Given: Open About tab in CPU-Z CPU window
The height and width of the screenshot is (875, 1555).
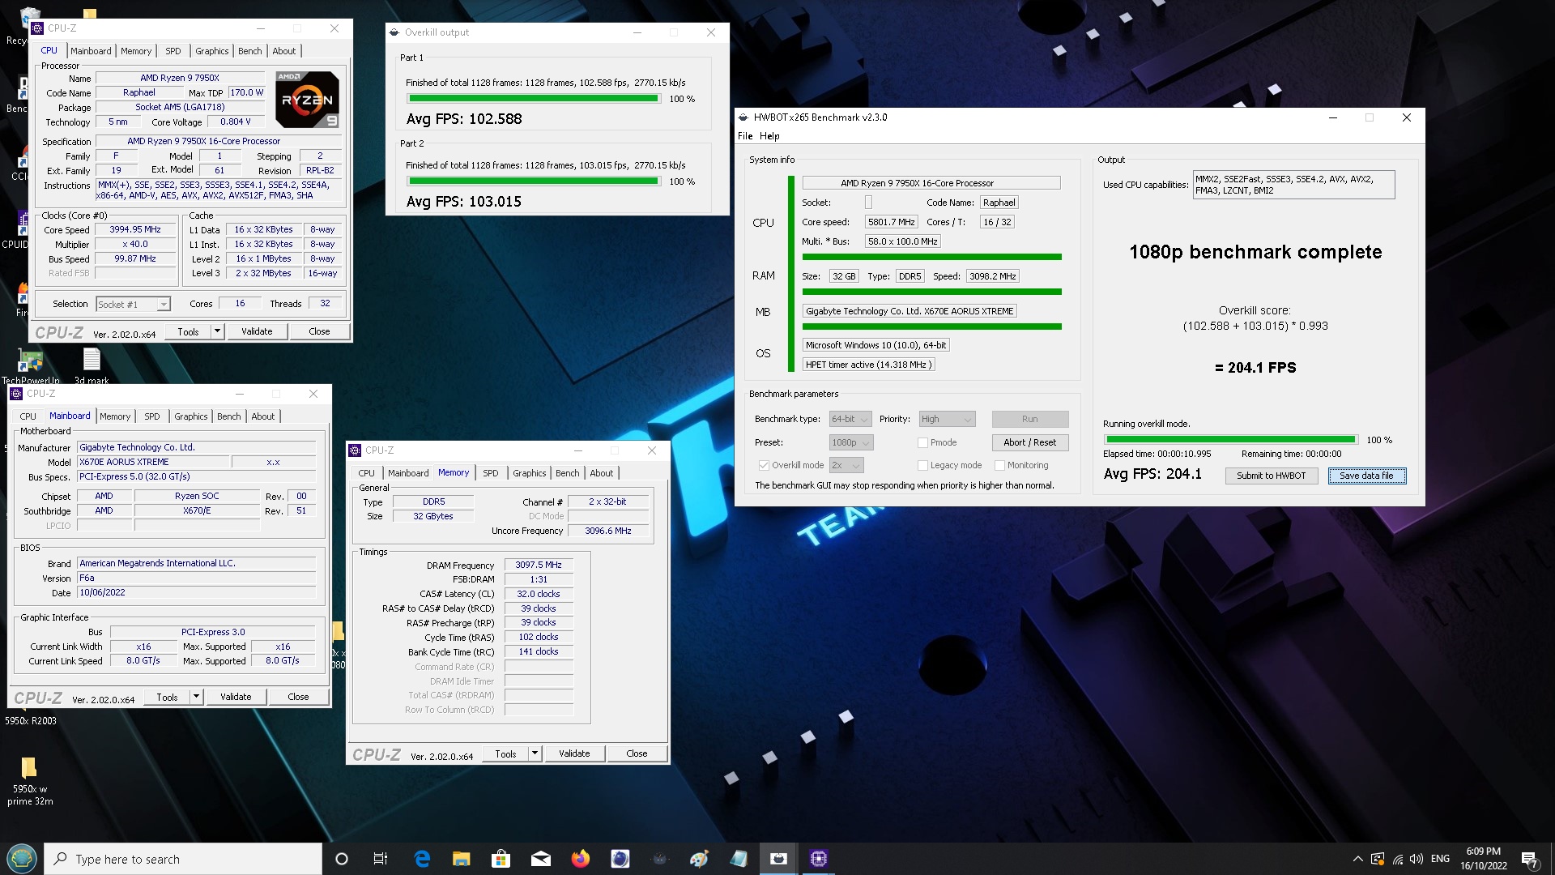Looking at the screenshot, I should coord(283,51).
